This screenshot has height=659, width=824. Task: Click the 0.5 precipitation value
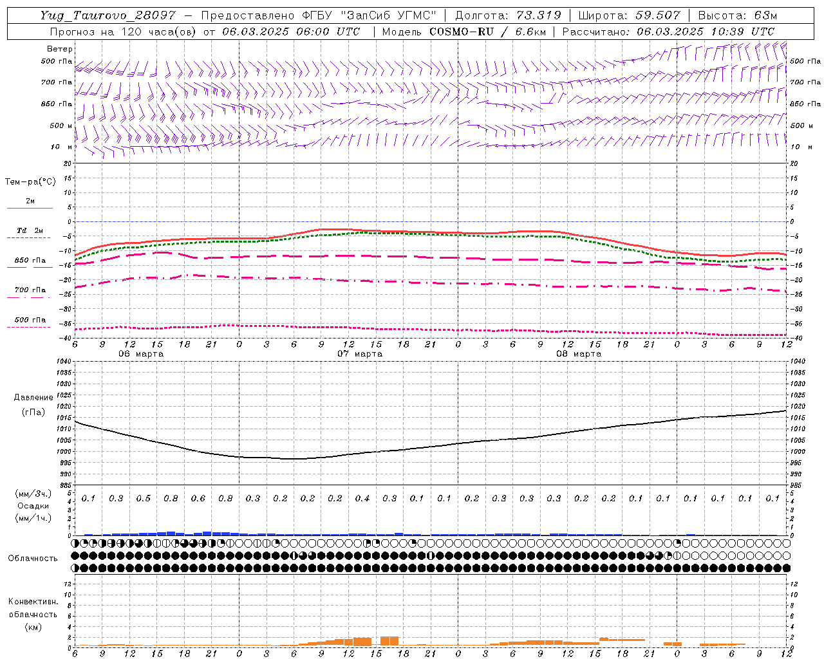click(144, 499)
